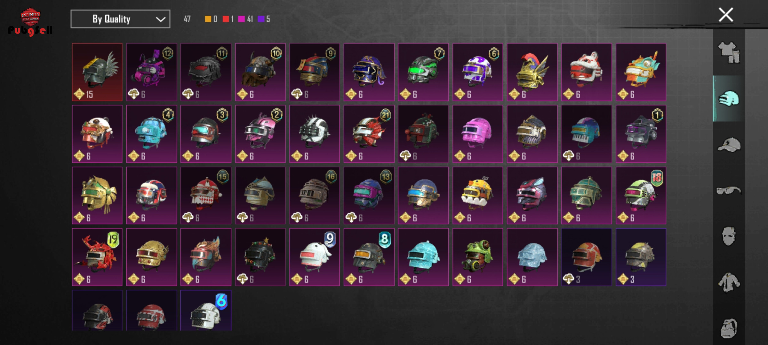Image resolution: width=768 pixels, height=345 pixels.
Task: Open the outfit clothing category icon
Action: coord(729,53)
